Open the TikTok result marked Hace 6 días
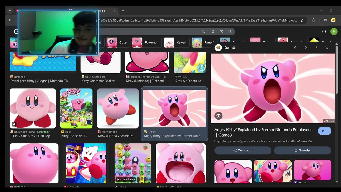The width and height of the screenshot is (341, 192). (133, 163)
